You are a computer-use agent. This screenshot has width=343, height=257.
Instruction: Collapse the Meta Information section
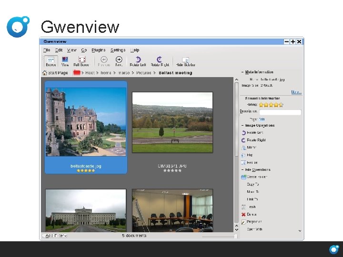click(x=242, y=72)
